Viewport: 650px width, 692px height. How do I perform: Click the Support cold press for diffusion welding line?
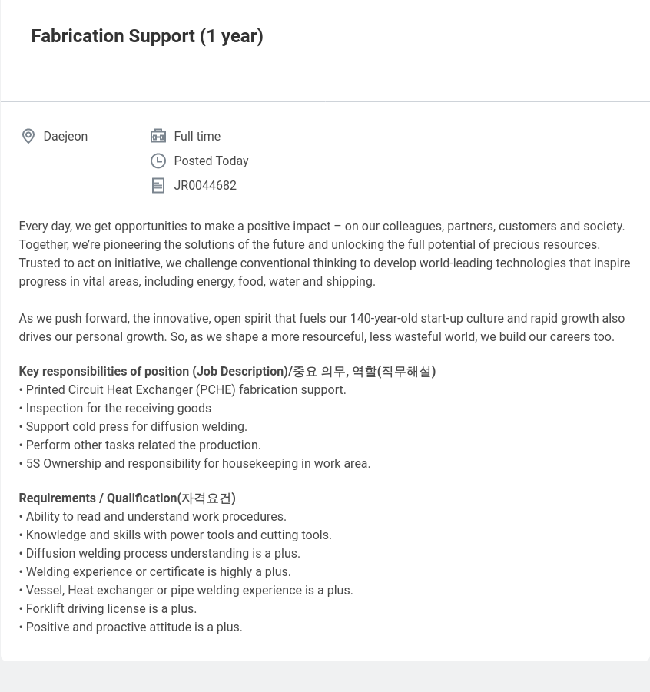point(133,427)
